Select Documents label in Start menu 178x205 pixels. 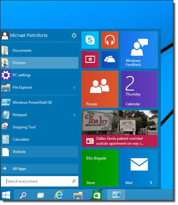point(22,51)
